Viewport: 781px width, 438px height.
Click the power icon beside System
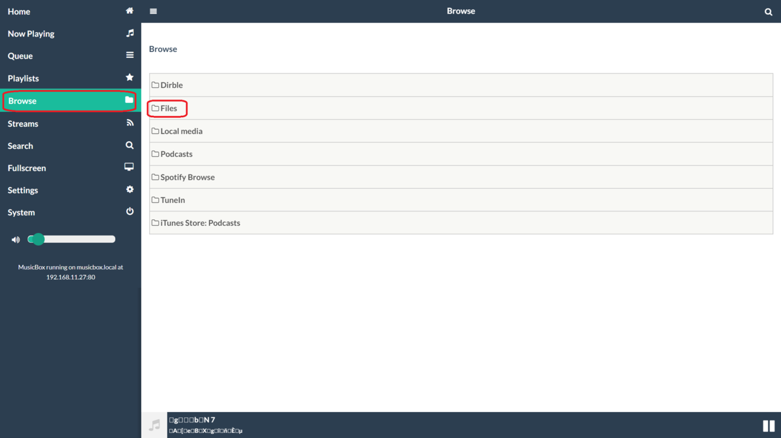tap(130, 212)
